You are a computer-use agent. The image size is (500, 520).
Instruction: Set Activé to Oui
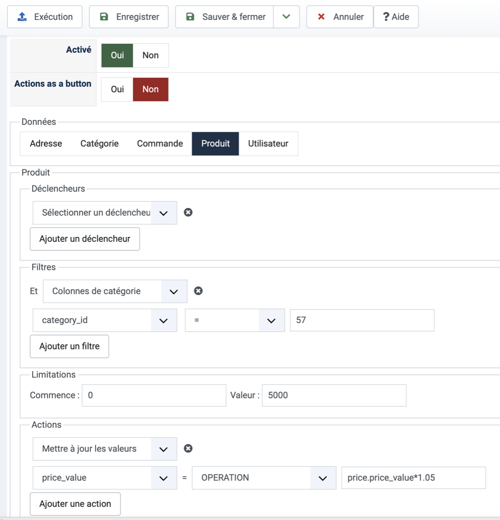tap(117, 55)
